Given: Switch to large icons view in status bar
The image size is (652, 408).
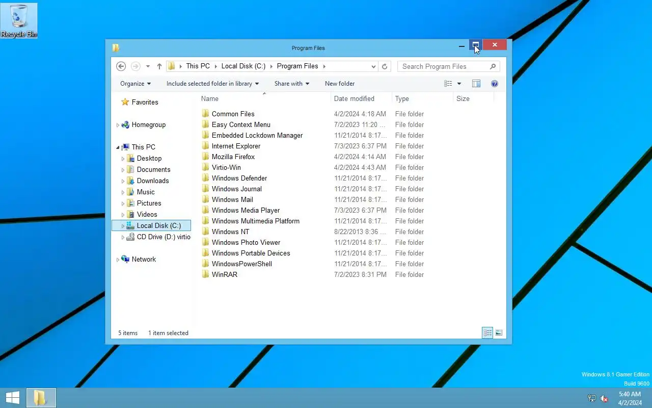Looking at the screenshot, I should click(499, 333).
